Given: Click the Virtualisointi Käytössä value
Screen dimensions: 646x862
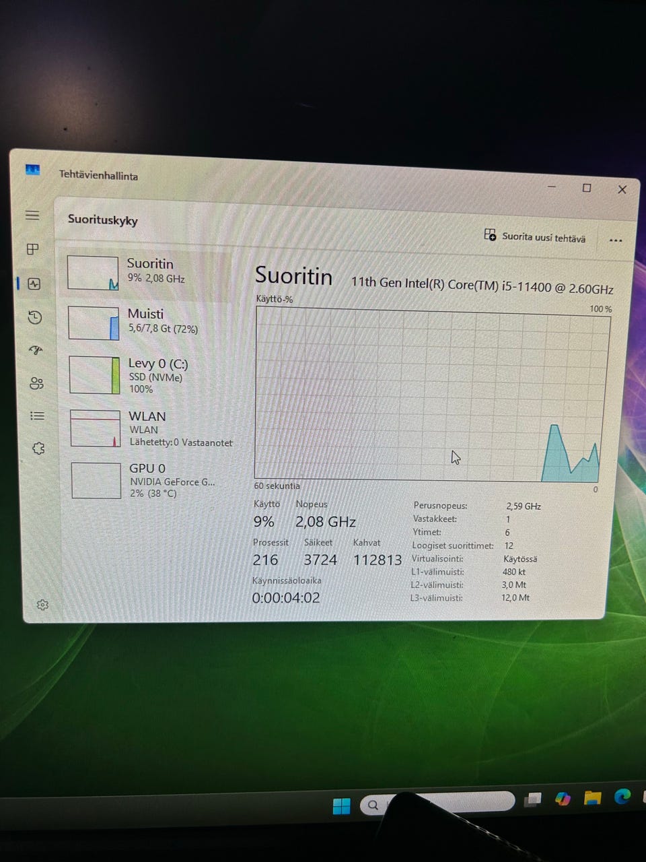Looking at the screenshot, I should pos(520,559).
